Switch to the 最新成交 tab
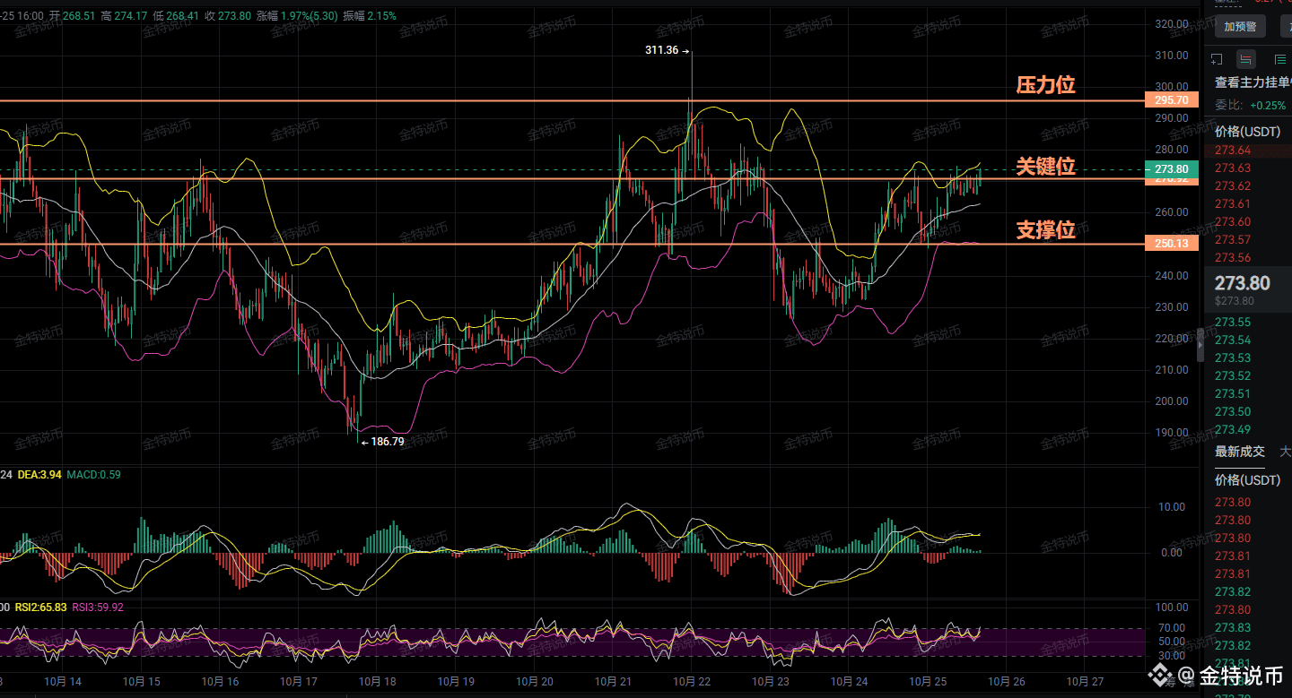This screenshot has height=698, width=1292. pyautogui.click(x=1240, y=451)
